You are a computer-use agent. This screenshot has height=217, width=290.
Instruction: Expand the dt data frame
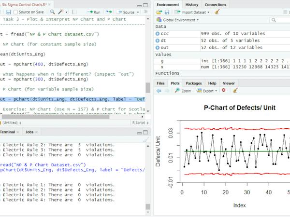[x=158, y=41]
